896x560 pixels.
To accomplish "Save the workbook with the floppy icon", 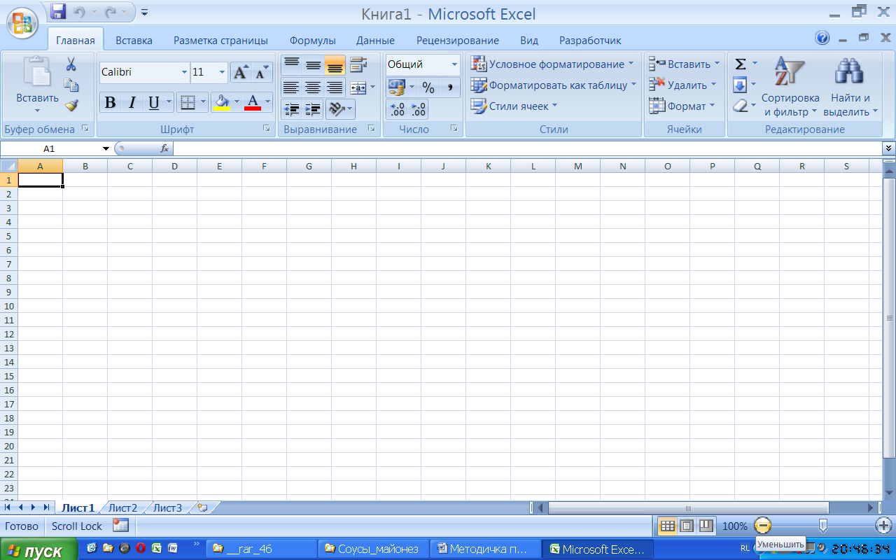I will pos(59,12).
